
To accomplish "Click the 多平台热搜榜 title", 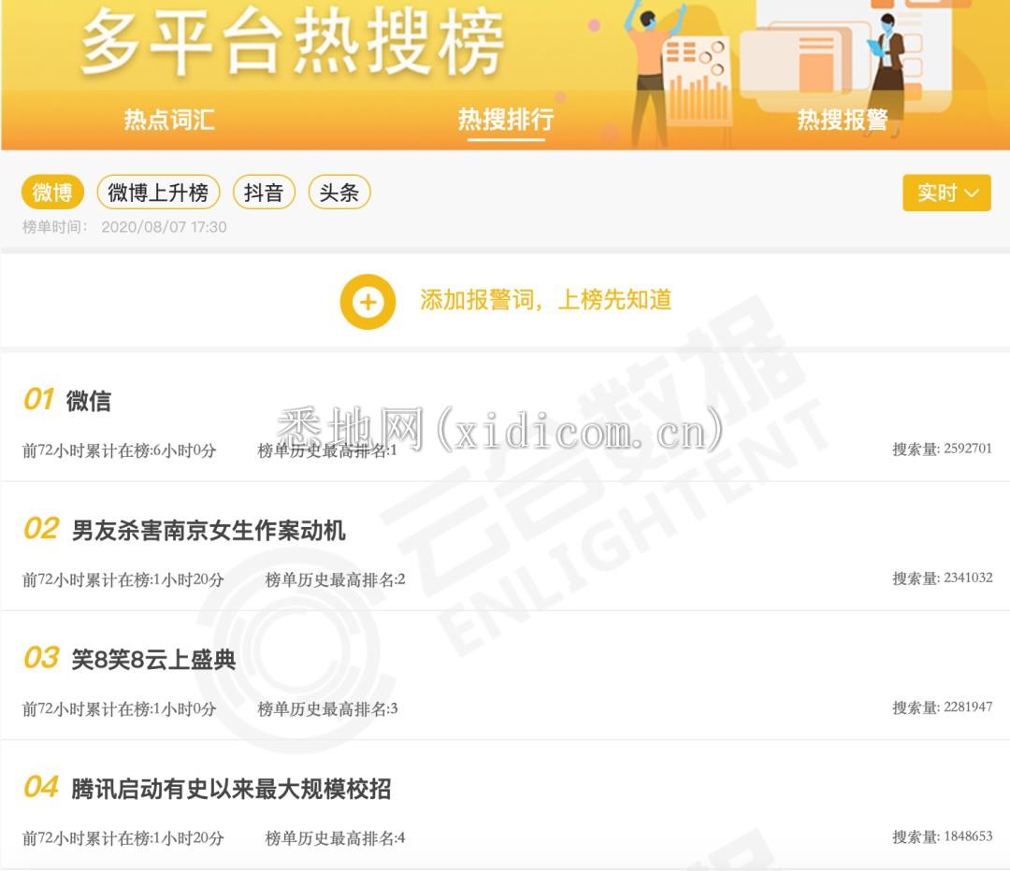I will pos(292,42).
